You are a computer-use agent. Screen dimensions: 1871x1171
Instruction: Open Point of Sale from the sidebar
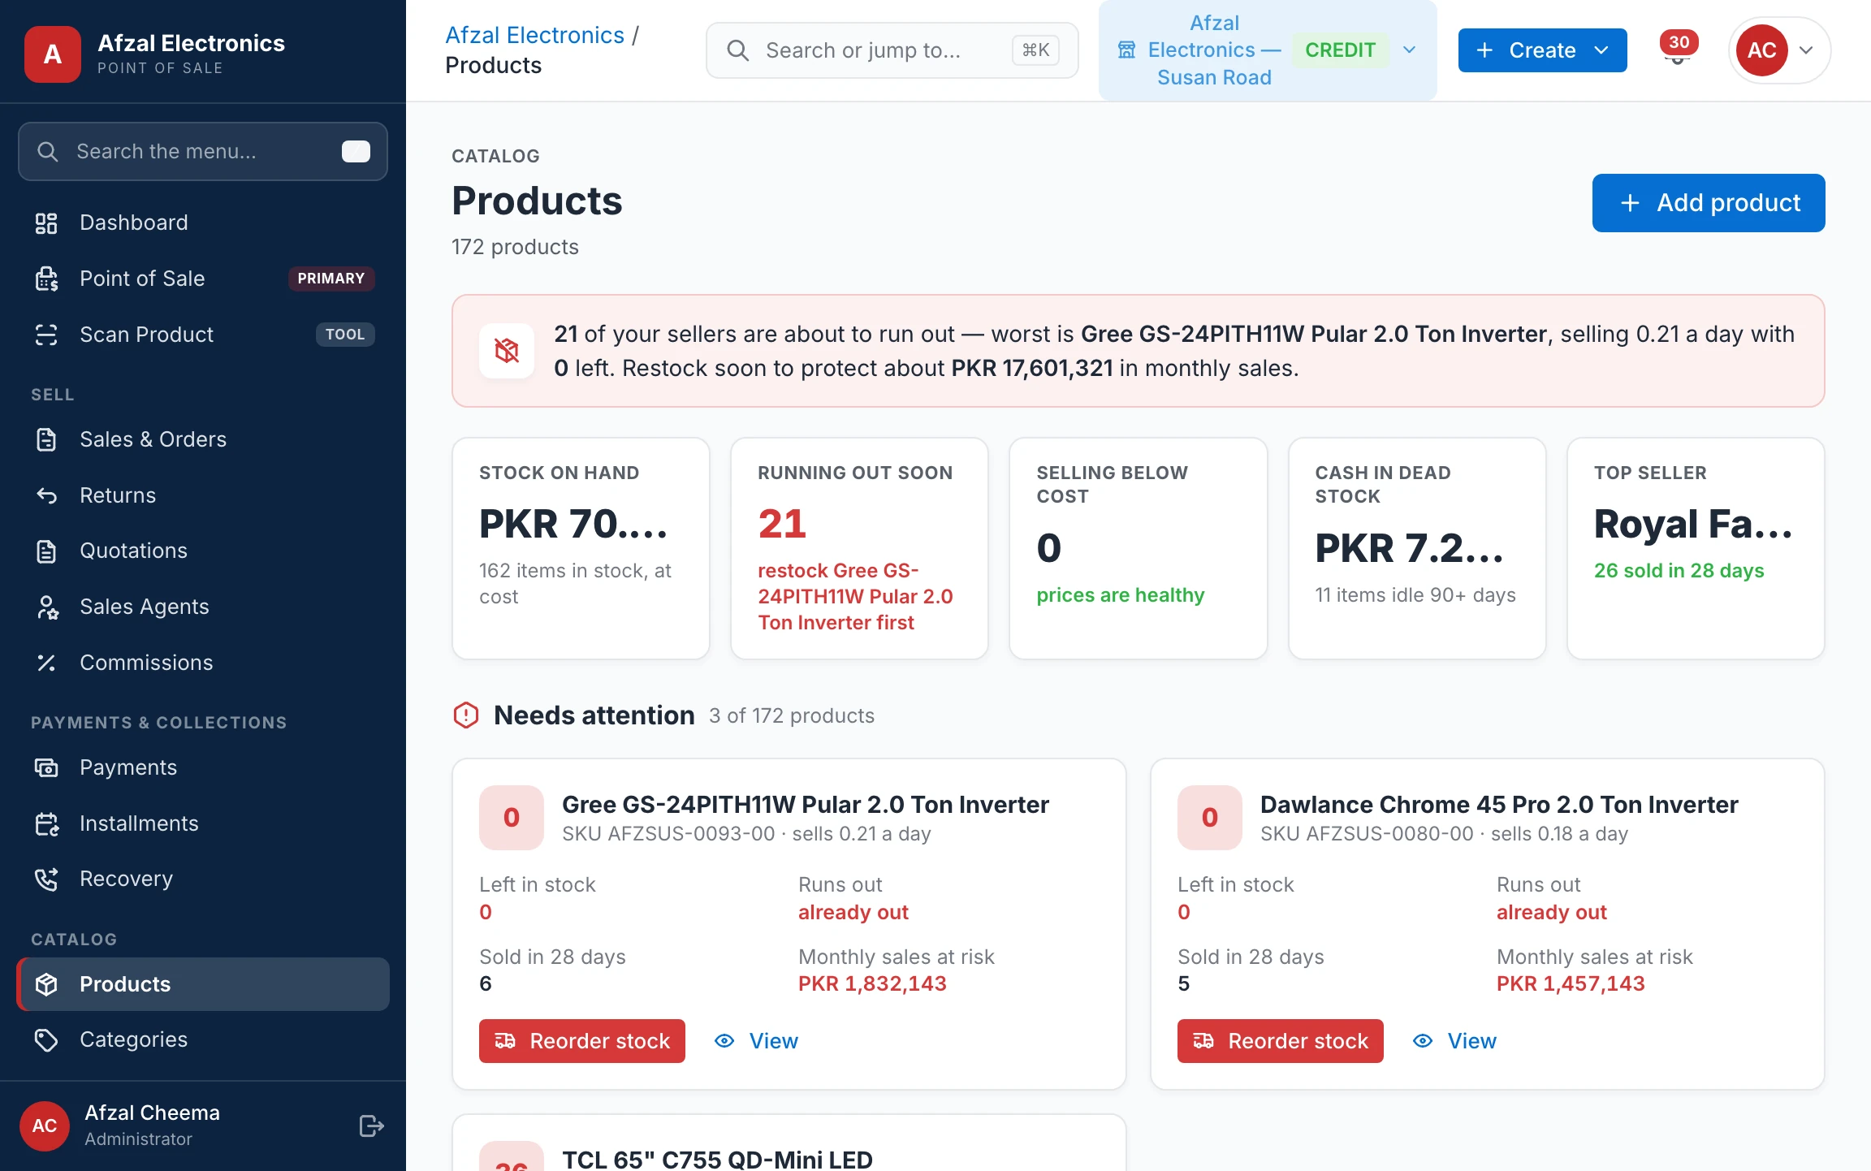click(203, 279)
